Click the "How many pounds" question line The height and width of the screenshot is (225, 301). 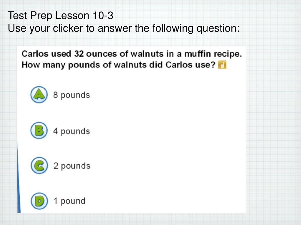[x=119, y=65]
